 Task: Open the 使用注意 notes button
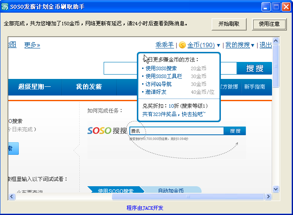[x=269, y=24]
